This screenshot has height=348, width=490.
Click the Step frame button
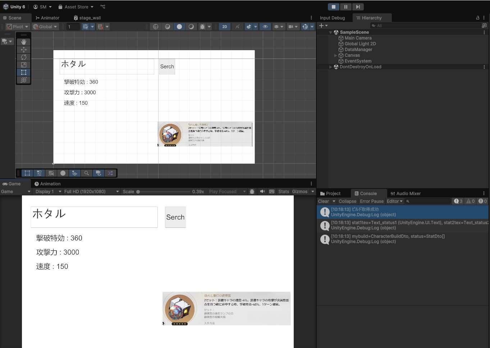point(358,7)
